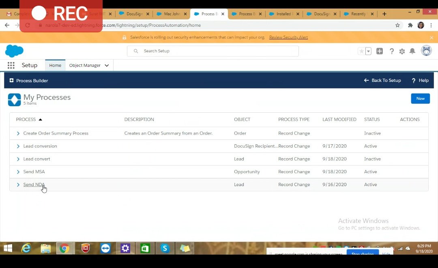
Task: Click the Process Builder header icon
Action: coord(11,80)
